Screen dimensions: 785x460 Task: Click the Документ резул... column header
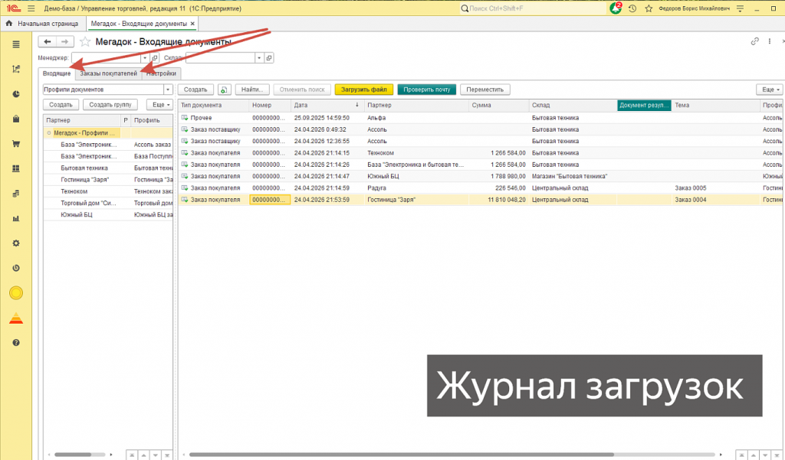coord(644,105)
